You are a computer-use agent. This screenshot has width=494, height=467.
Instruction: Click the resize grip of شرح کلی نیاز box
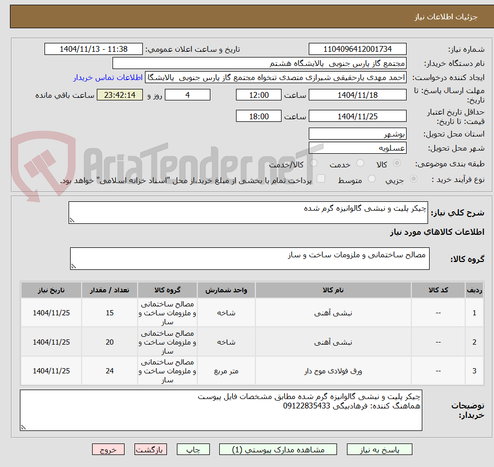pos(72,220)
